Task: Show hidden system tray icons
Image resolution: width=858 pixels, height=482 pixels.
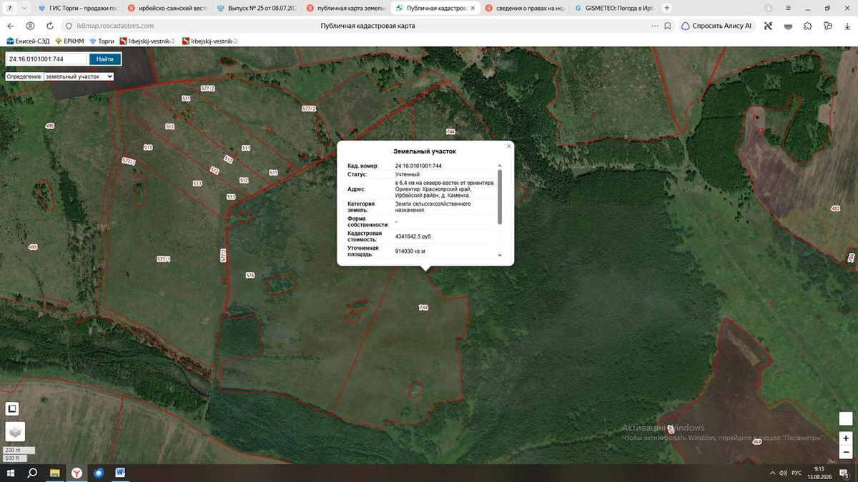Action: click(x=772, y=473)
